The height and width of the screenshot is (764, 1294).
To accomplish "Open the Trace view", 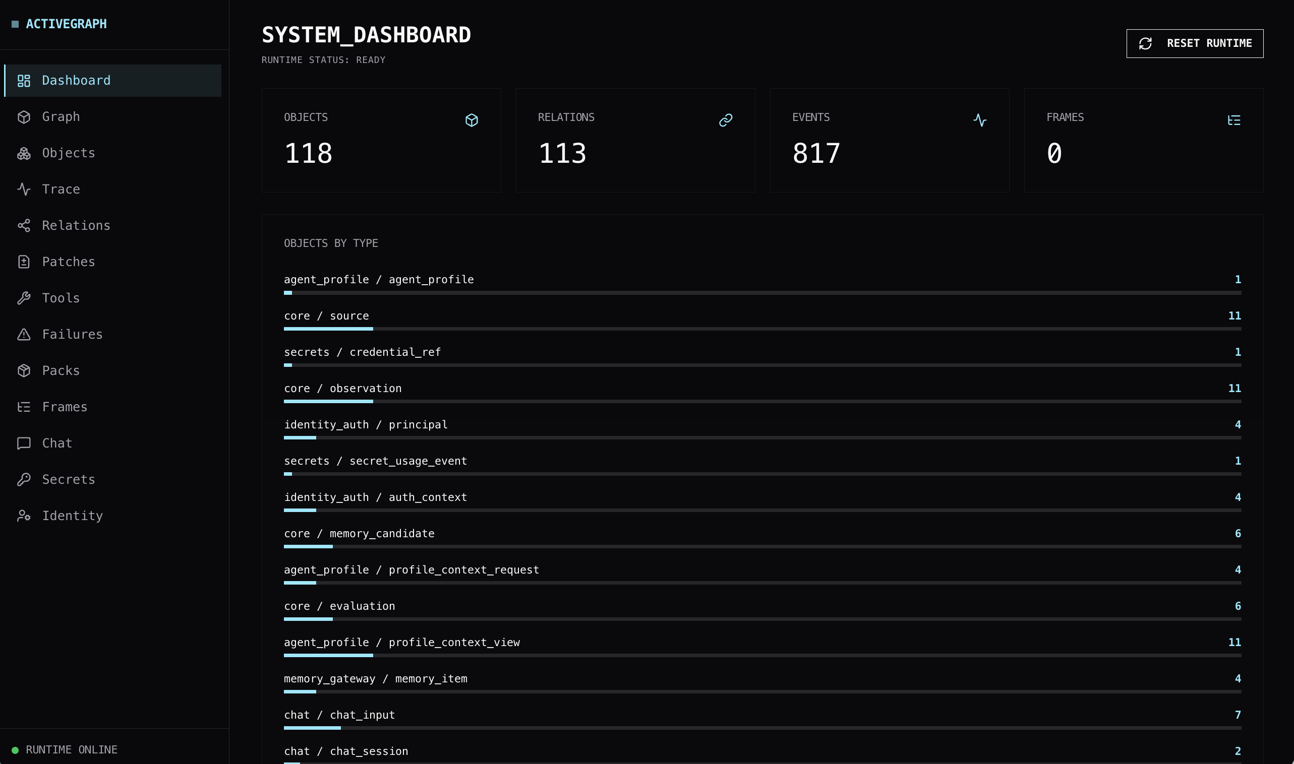I will pyautogui.click(x=113, y=189).
